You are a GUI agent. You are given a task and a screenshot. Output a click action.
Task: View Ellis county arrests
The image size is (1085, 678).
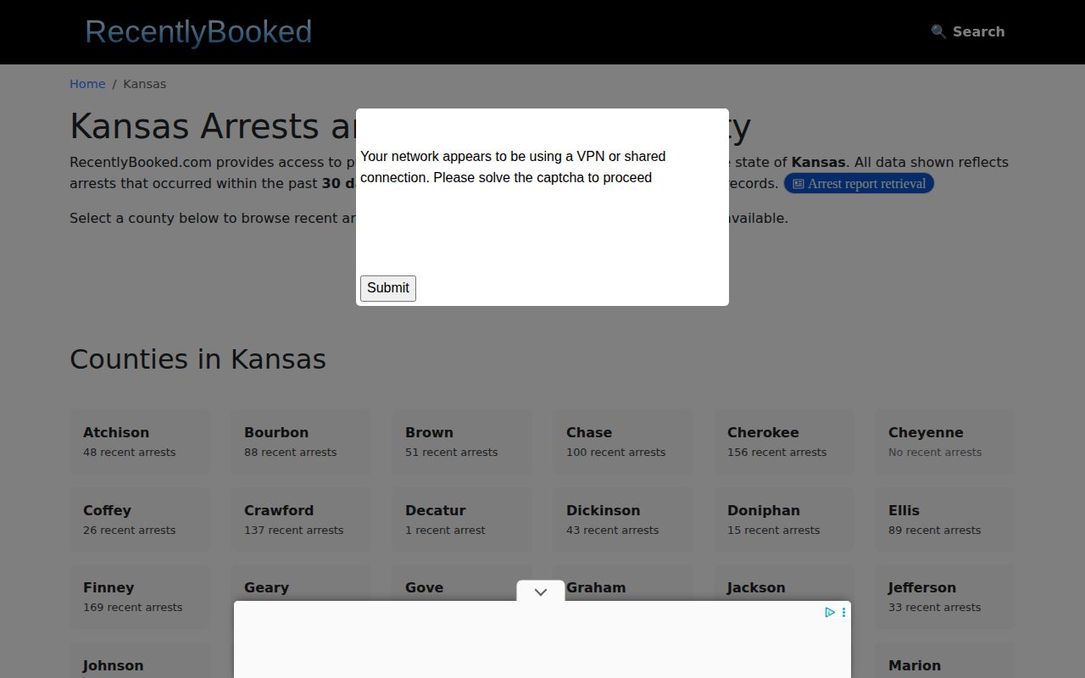pos(945,520)
